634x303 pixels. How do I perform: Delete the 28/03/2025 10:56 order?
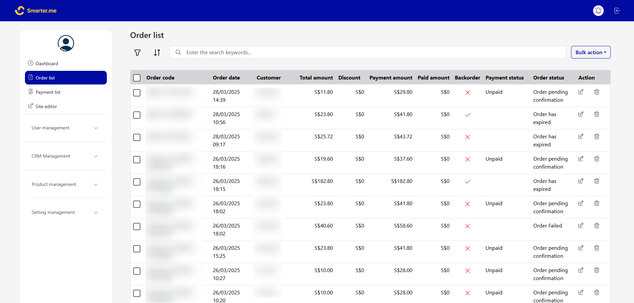[x=597, y=114]
